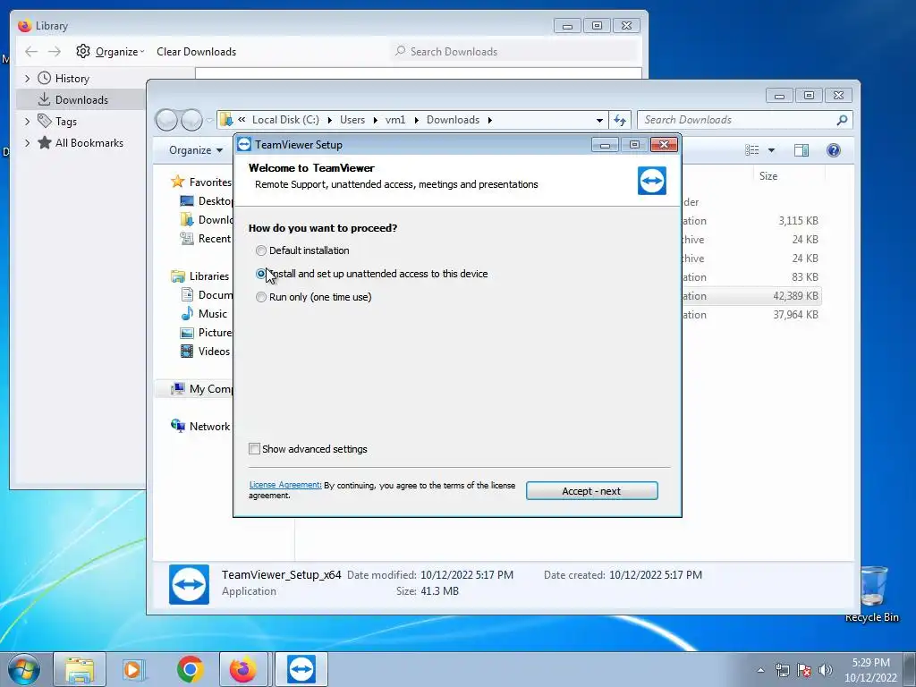Select Downloads in Library sidebar
This screenshot has height=687, width=916.
click(x=81, y=100)
